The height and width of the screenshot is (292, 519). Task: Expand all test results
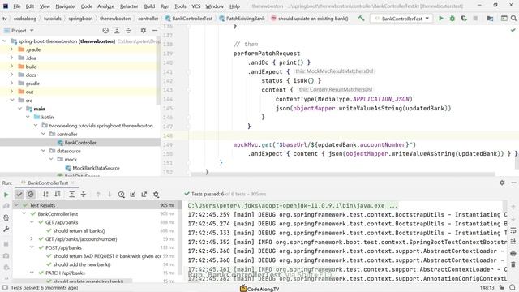click(72, 195)
